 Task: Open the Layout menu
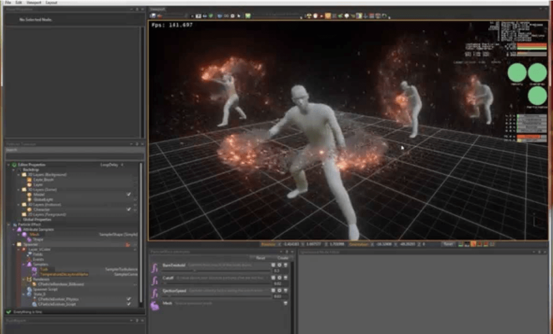tap(51, 3)
